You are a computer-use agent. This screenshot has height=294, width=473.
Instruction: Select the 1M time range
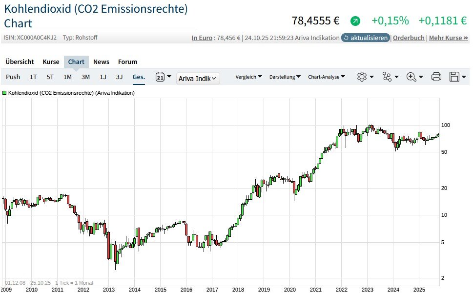coord(67,77)
